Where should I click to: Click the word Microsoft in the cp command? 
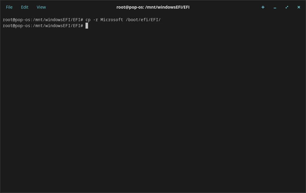point(112,20)
